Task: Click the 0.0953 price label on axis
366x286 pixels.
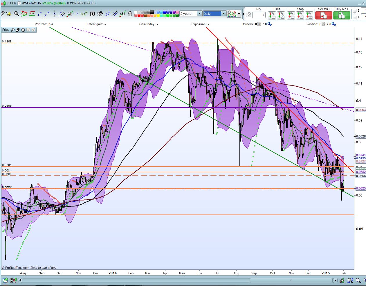Action: (x=361, y=110)
